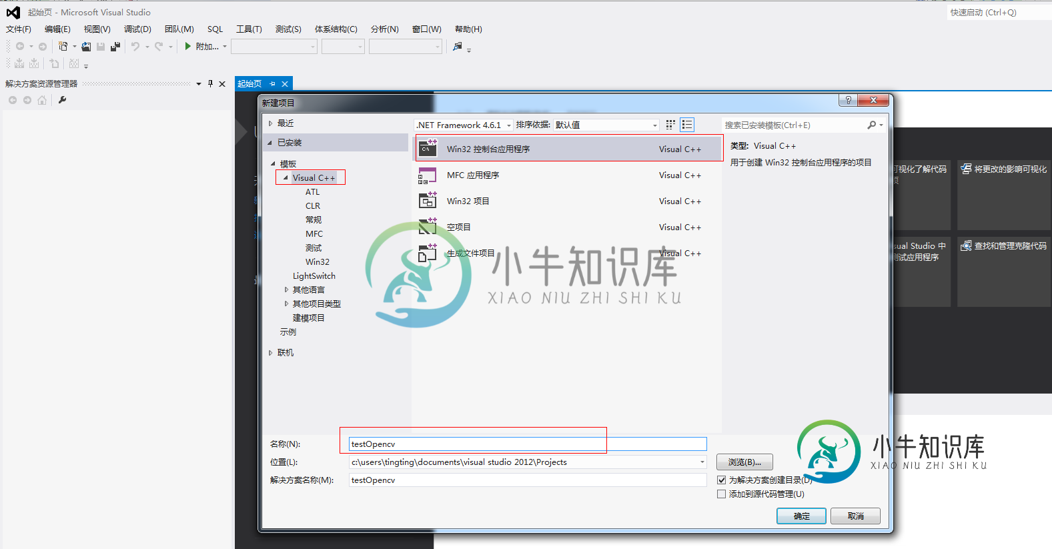Viewport: 1052px width, 549px height.
Task: Toggle 添加到源代码管理 checkbox
Action: point(721,494)
